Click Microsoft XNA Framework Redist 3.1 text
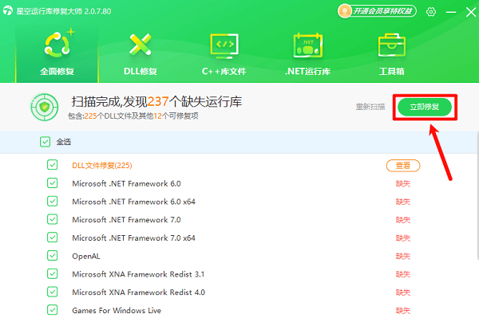Viewport: 479px width, 318px height. [x=138, y=274]
